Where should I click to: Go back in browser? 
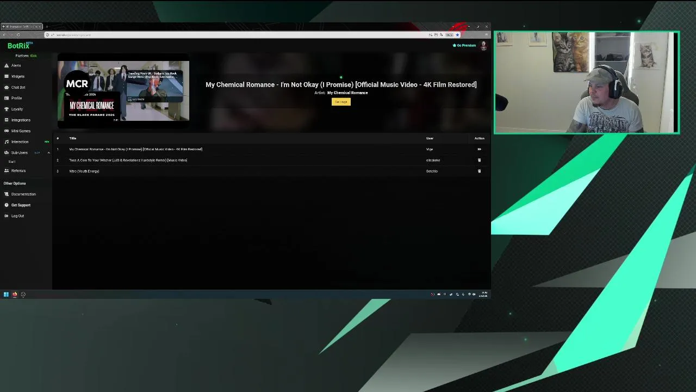pos(4,35)
